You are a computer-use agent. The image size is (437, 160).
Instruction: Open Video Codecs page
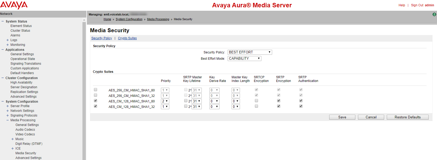[25, 134]
